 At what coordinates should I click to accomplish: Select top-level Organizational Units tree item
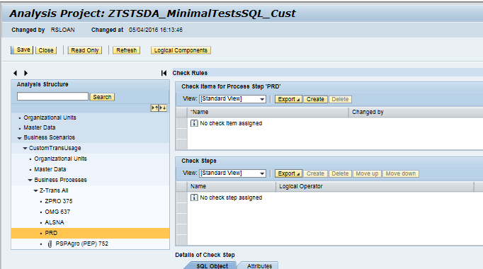50,118
